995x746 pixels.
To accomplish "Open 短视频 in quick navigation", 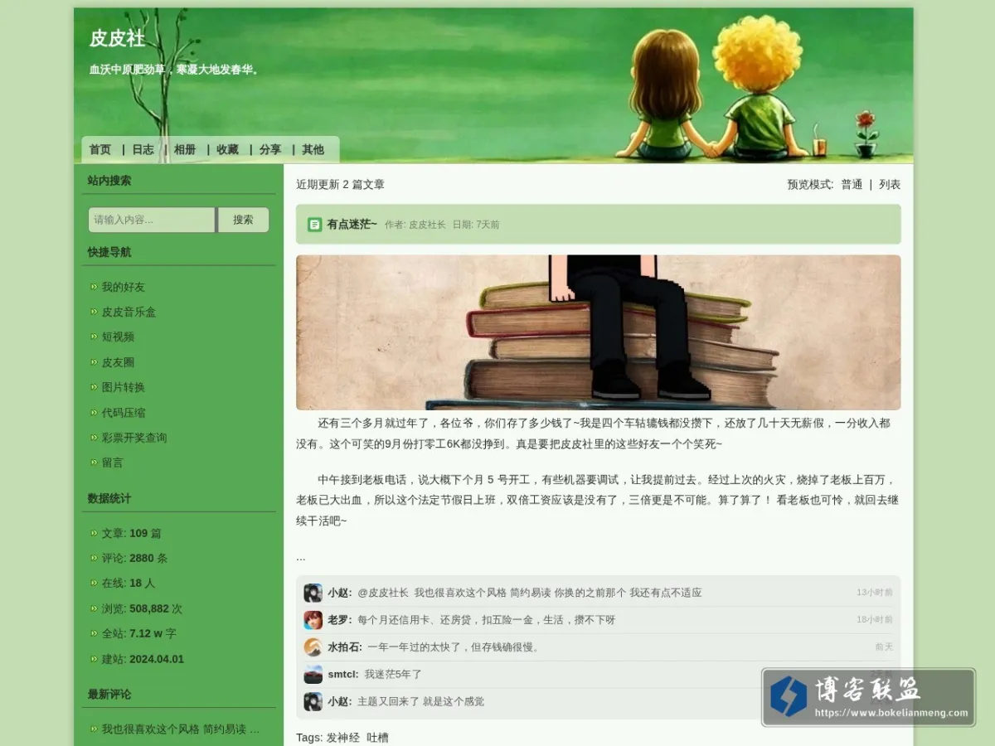I will tap(118, 337).
